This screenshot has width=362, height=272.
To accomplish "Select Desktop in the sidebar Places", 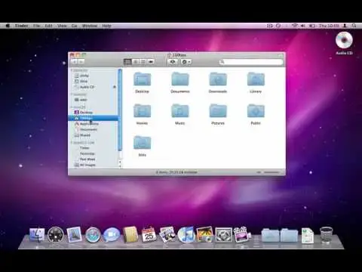I will (93, 113).
